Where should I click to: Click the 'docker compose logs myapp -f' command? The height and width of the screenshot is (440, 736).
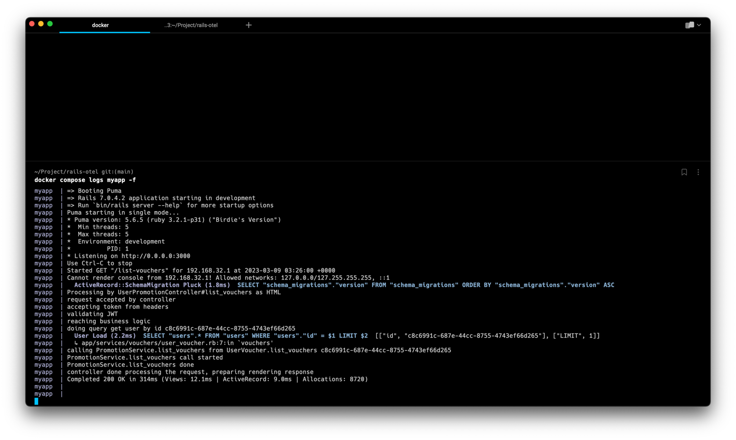tap(85, 180)
